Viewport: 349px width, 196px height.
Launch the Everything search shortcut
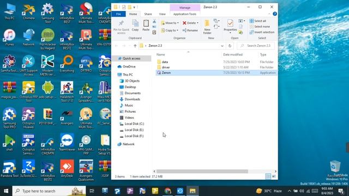(x=67, y=64)
